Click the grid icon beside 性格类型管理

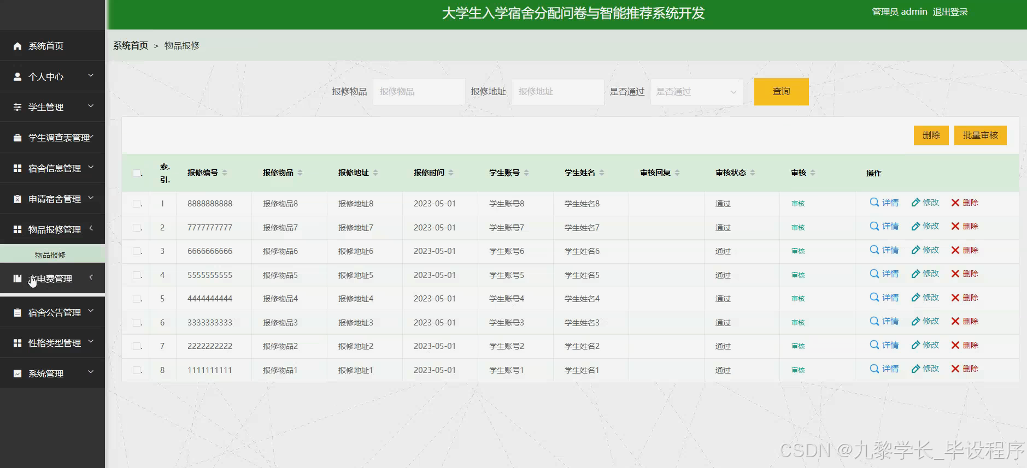(17, 343)
